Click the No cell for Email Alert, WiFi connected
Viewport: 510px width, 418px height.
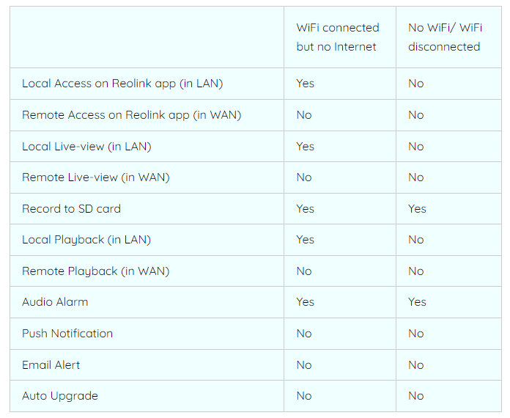(x=304, y=365)
